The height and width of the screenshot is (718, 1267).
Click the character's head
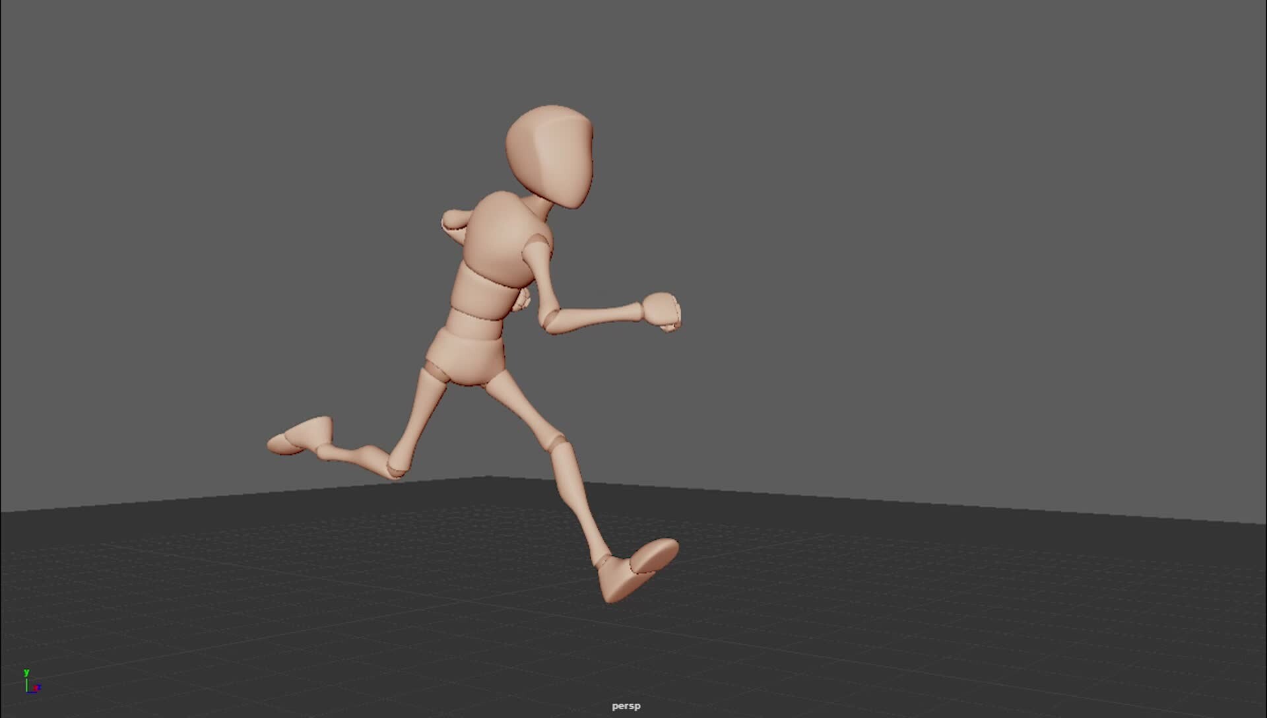pyautogui.click(x=550, y=156)
